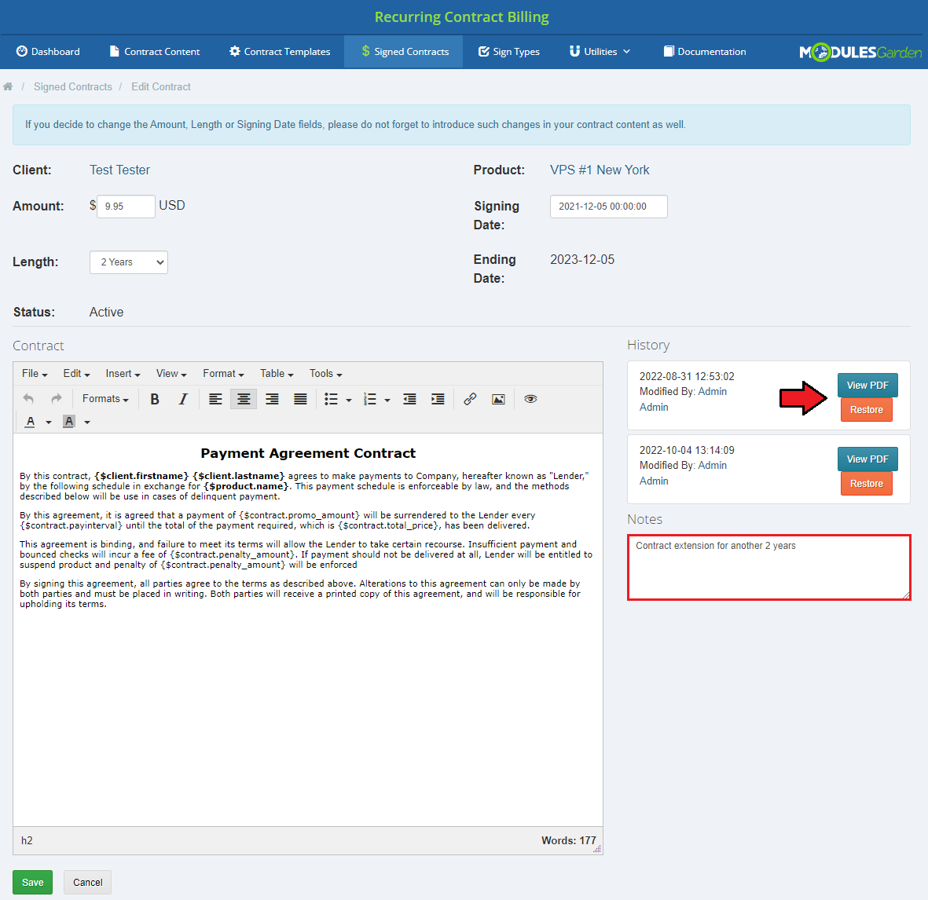The image size is (928, 900).
Task: View PDF for 2022-08-31 history entry
Action: coord(867,386)
